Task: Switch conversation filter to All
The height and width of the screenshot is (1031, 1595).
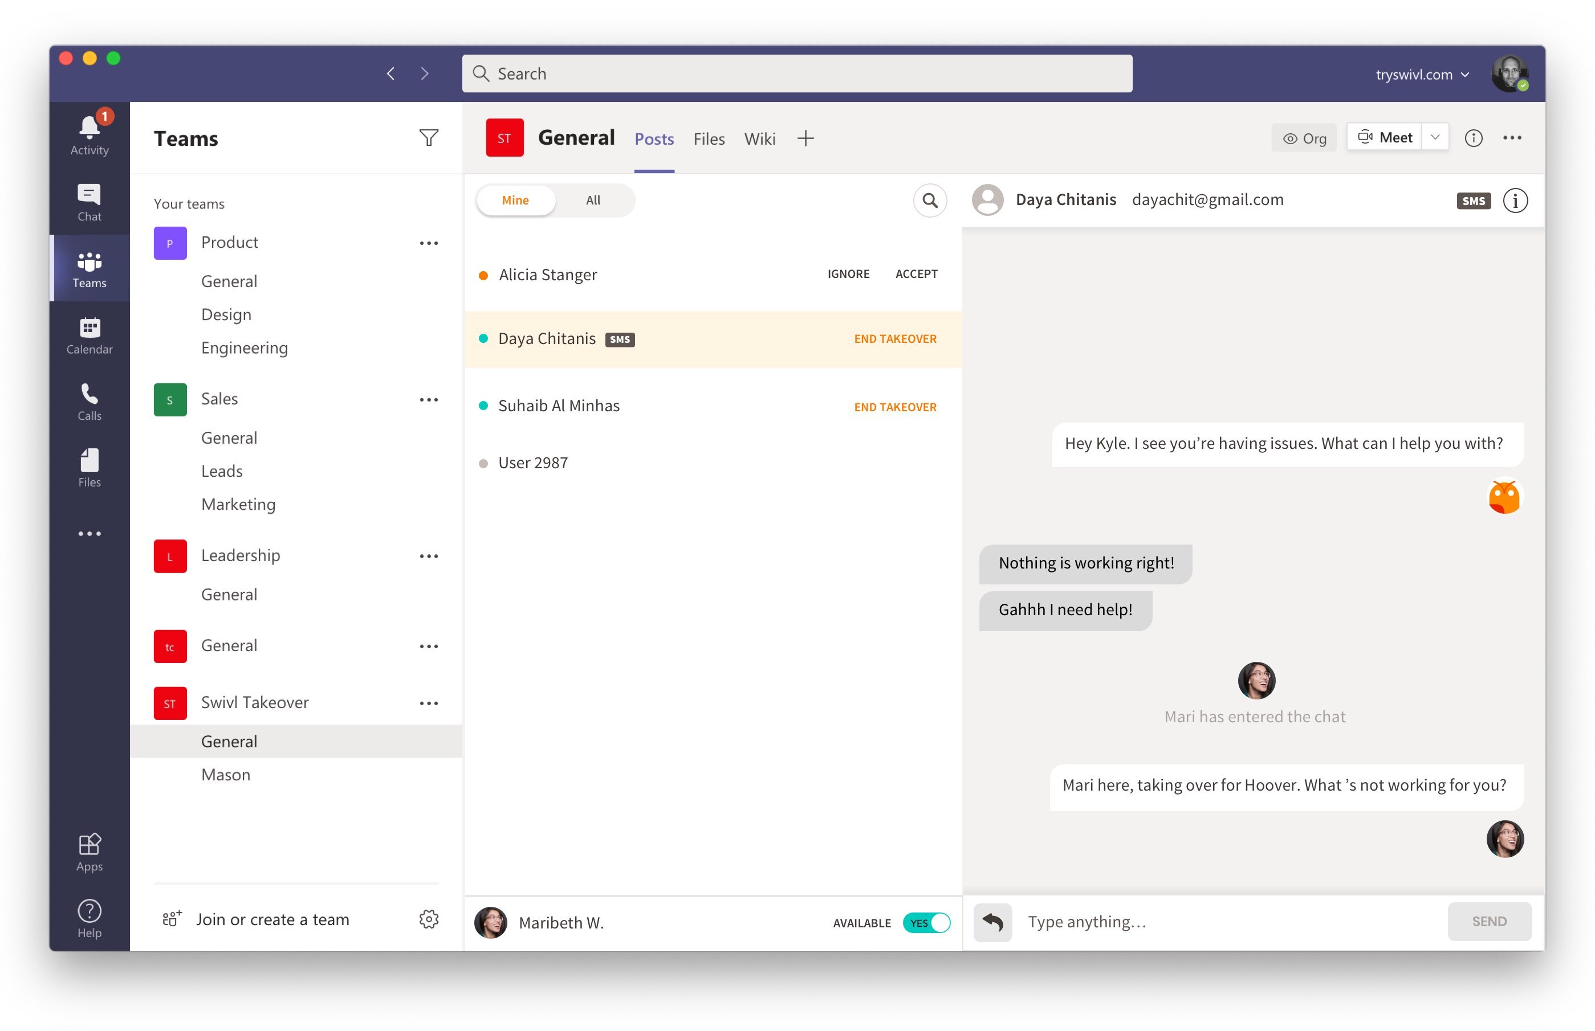Action: pos(593,200)
